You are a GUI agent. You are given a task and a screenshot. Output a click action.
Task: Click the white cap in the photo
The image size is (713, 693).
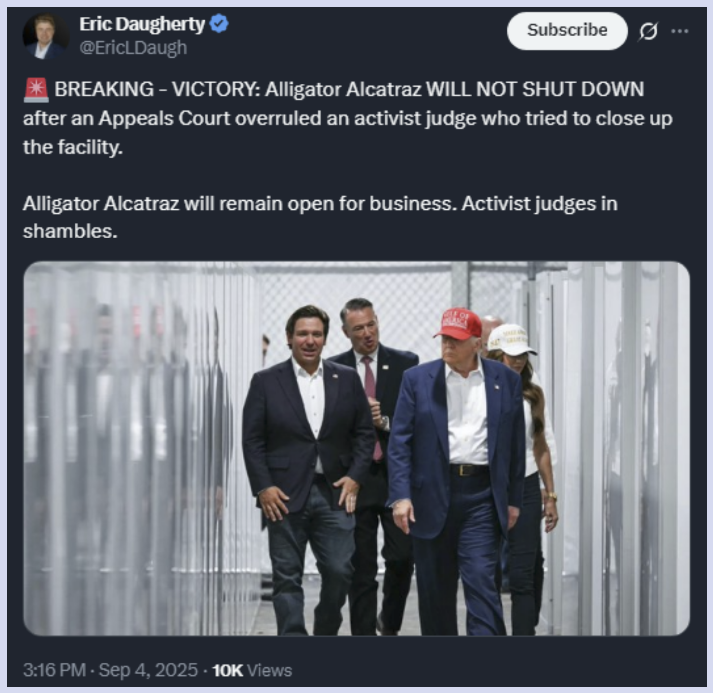[x=512, y=338]
